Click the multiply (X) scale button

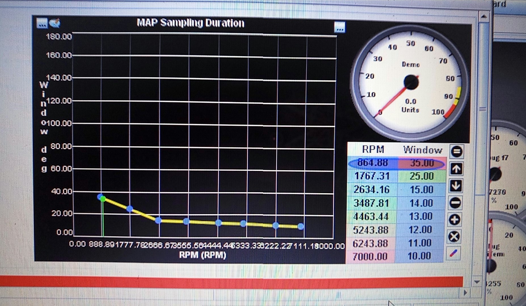pos(454,236)
